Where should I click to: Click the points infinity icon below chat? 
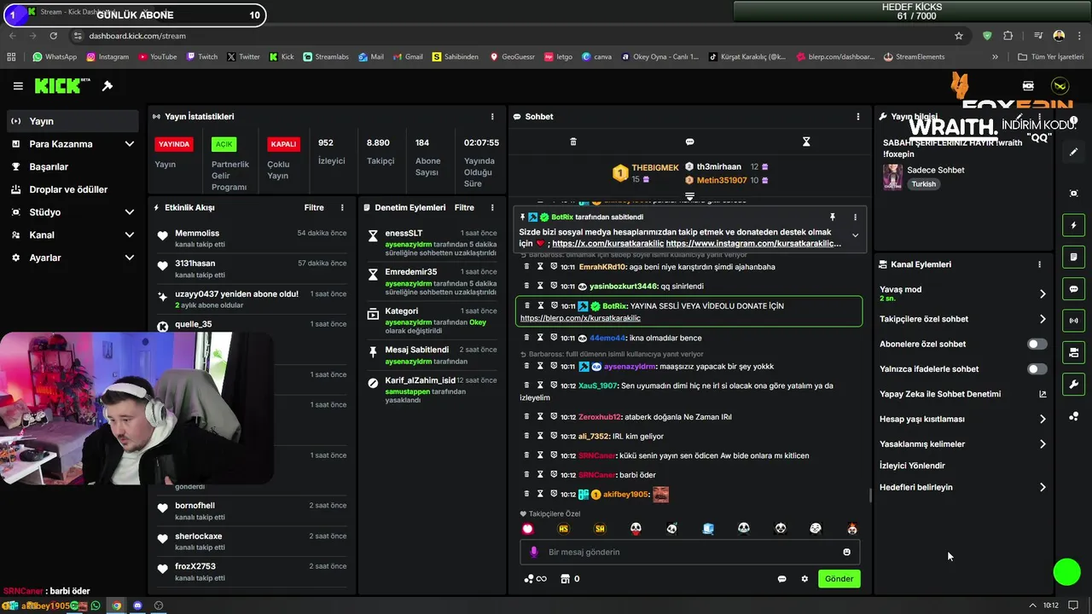[535, 579]
